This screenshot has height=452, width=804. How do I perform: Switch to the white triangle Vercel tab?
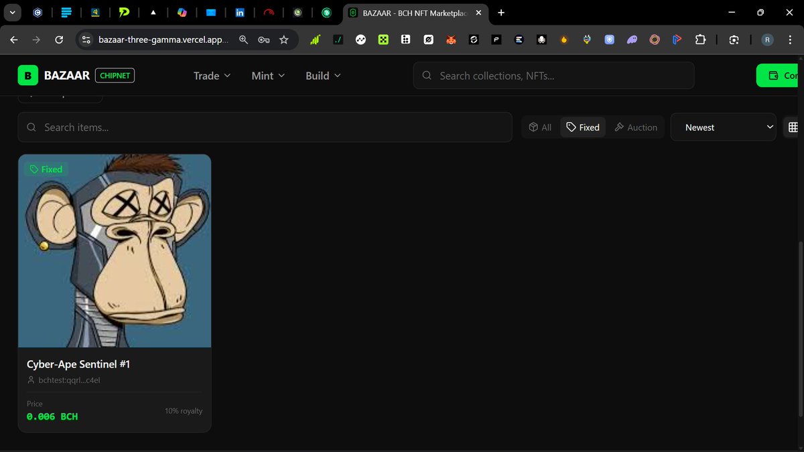153,13
